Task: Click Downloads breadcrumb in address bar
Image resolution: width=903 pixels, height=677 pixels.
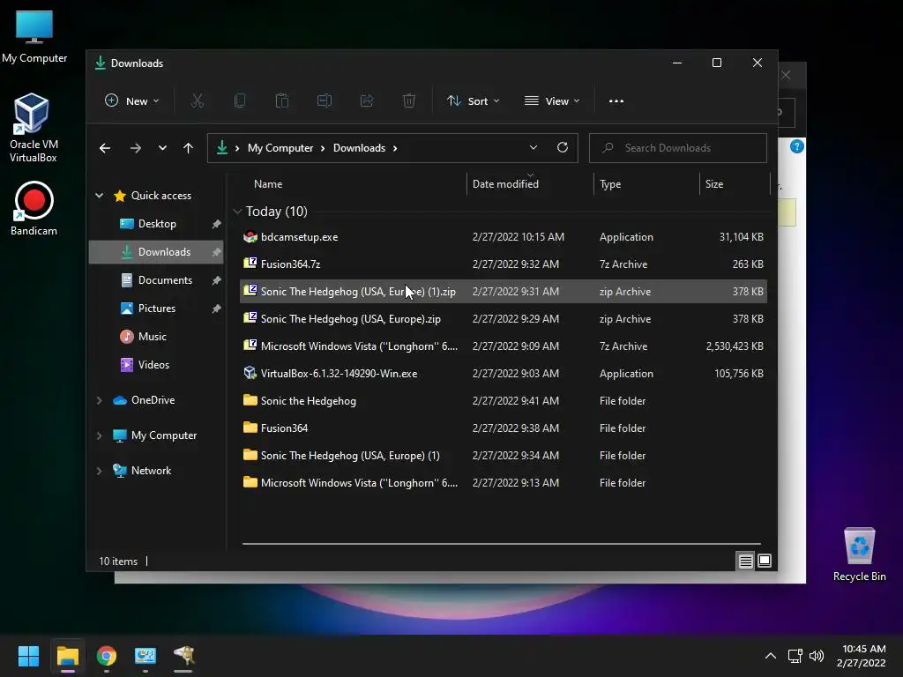Action: [x=360, y=148]
